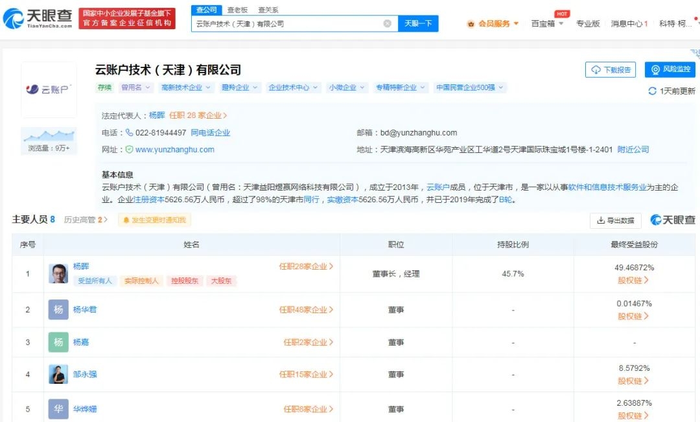The width and height of the screenshot is (700, 422).
Task: Switch to the 查公司 tab
Action: (206, 9)
